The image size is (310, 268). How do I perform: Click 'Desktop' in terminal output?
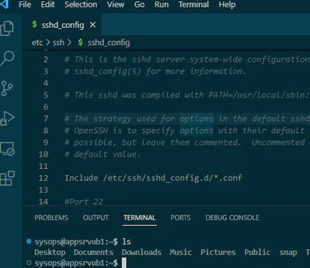[x=50, y=252]
